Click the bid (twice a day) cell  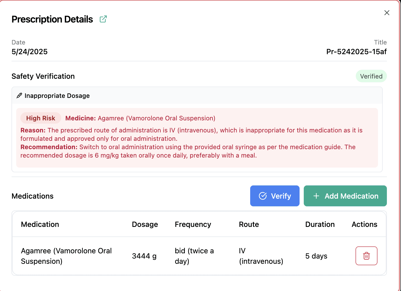click(x=194, y=256)
